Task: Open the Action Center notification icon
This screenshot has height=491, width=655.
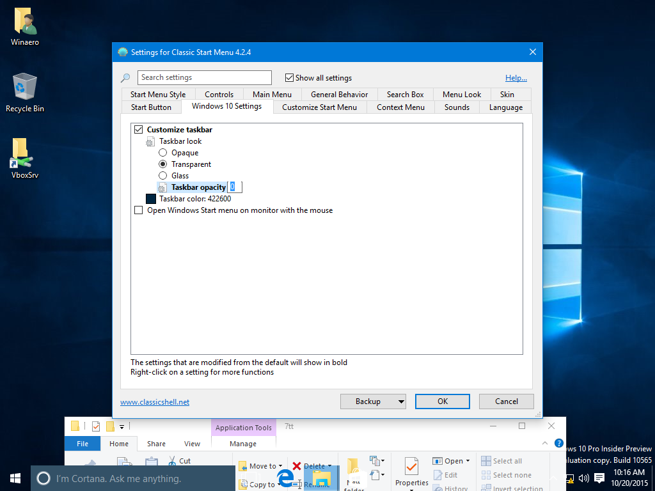Action: click(x=599, y=478)
